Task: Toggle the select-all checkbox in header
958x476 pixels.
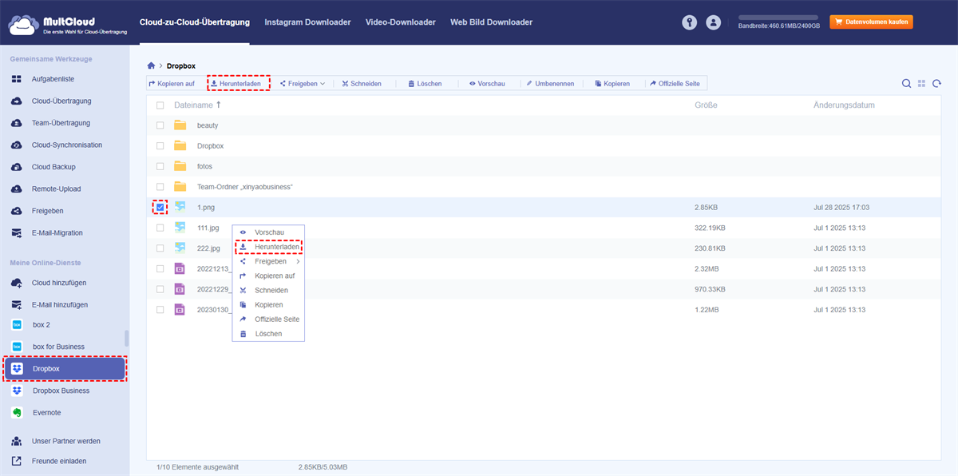Action: pos(160,105)
